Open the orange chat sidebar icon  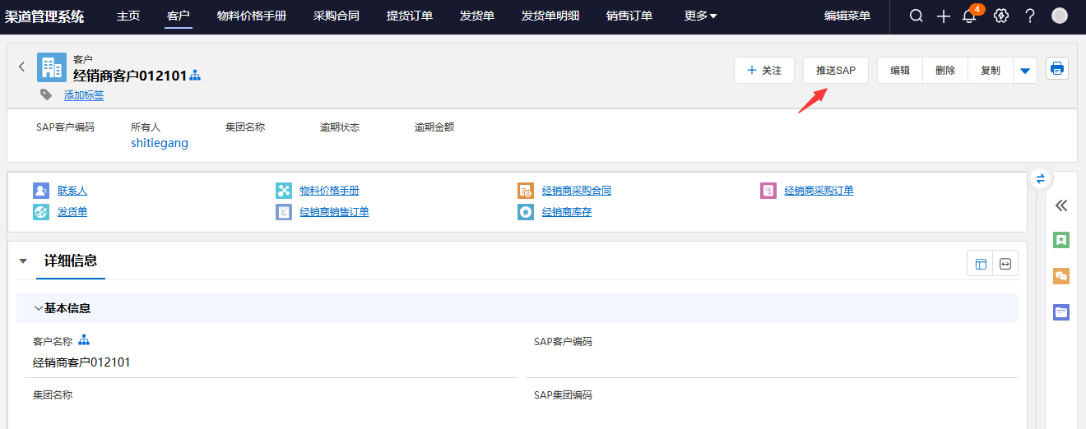coord(1061,276)
